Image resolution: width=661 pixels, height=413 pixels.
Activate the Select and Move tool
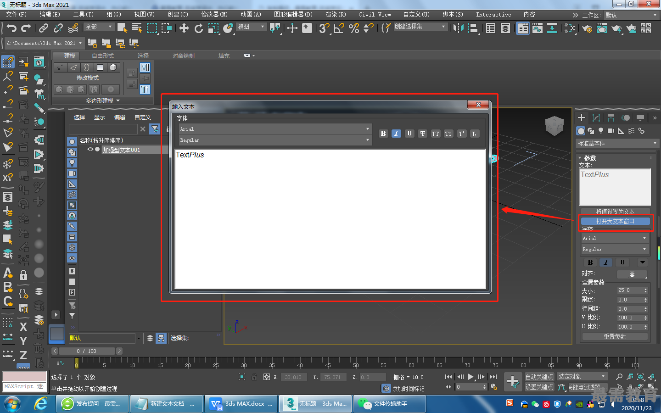point(184,28)
